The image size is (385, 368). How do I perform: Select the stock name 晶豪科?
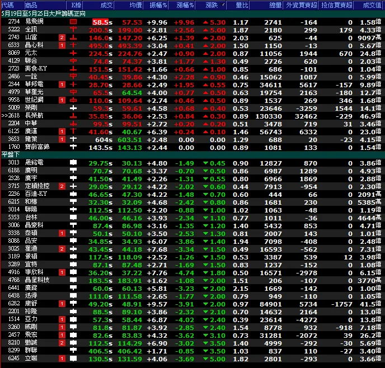click(x=34, y=225)
